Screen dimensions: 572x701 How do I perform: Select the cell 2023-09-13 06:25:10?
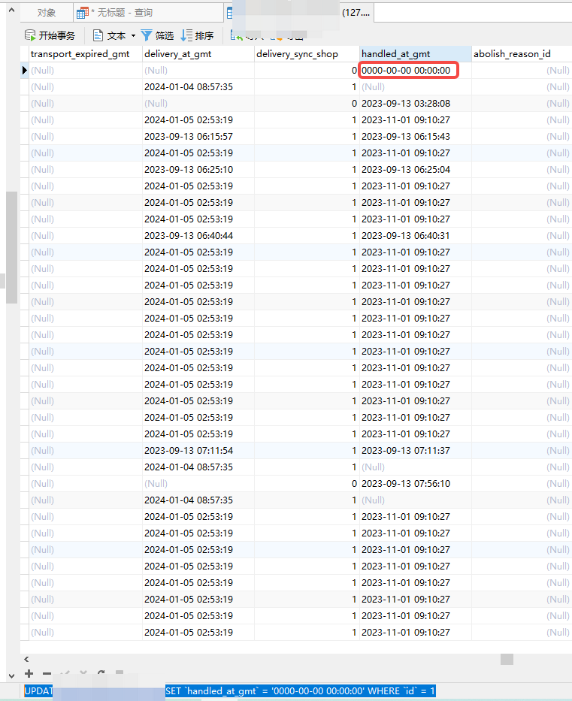tap(198, 170)
